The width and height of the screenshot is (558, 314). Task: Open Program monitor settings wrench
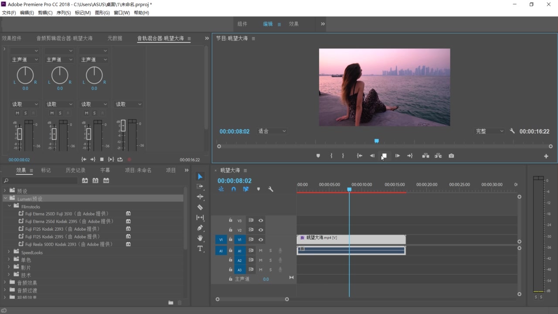click(x=512, y=131)
